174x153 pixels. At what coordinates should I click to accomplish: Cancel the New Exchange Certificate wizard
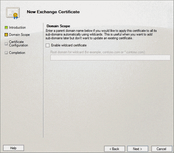pos(162,149)
